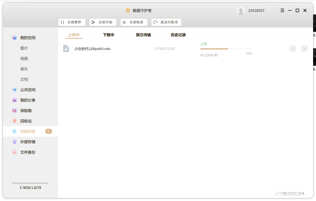Click the user avatar for account 10418507
Image resolution: width=316 pixels, height=201 pixels.
241,11
